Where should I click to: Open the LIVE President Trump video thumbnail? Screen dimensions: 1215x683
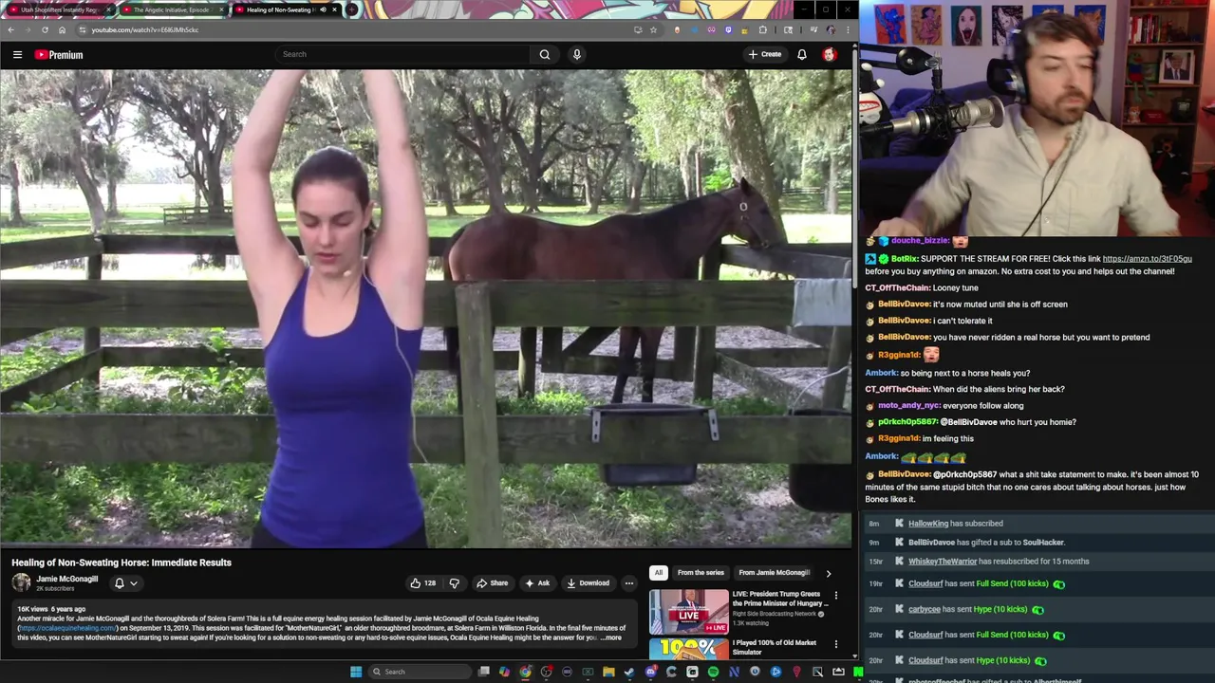[688, 612]
